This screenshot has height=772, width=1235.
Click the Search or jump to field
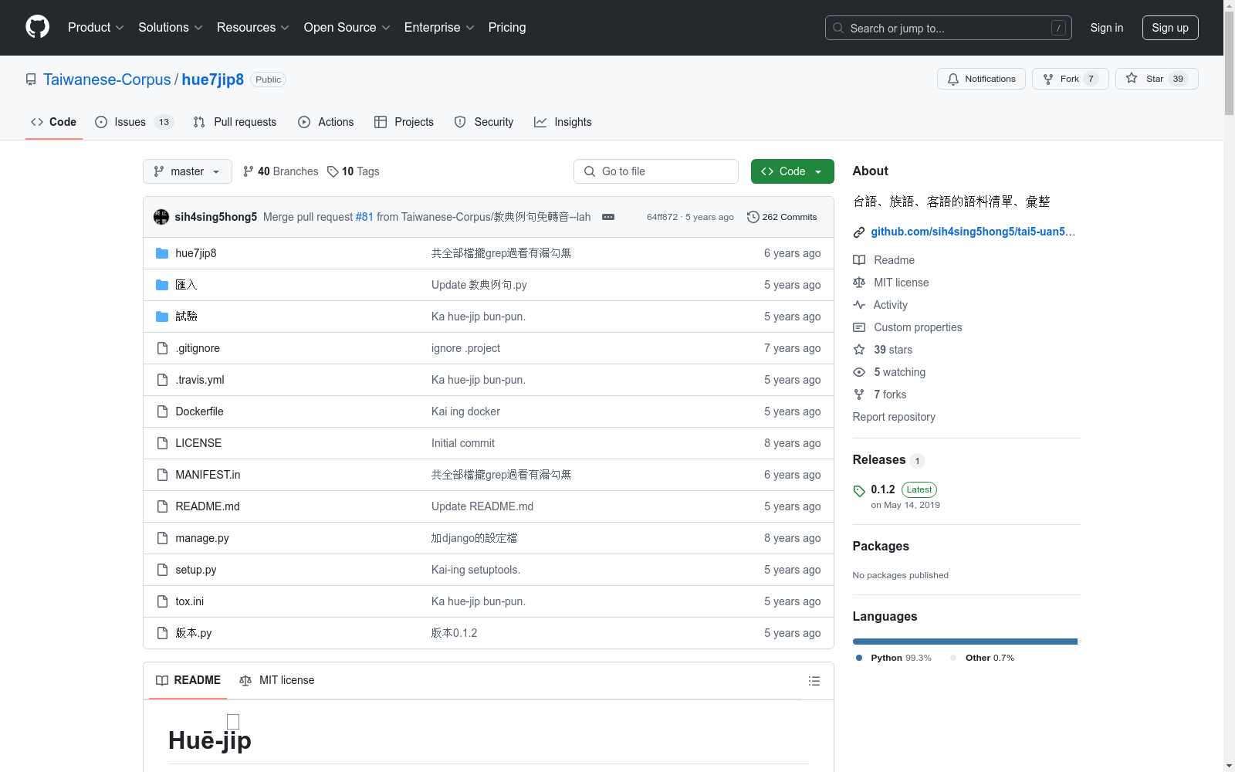[949, 28]
